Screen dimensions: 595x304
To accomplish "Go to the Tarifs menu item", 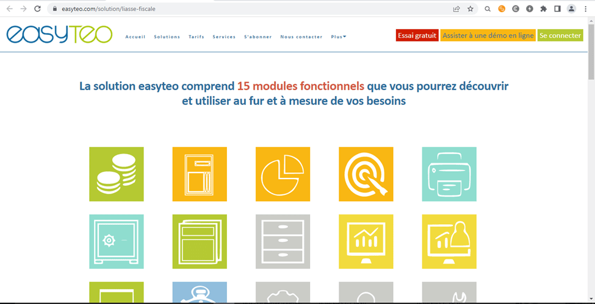I will coord(197,37).
